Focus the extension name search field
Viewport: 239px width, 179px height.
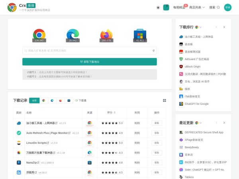90,51
